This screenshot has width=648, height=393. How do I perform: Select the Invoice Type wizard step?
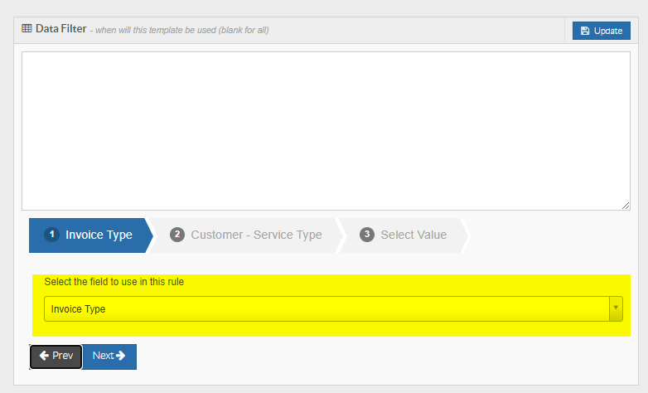[90, 235]
